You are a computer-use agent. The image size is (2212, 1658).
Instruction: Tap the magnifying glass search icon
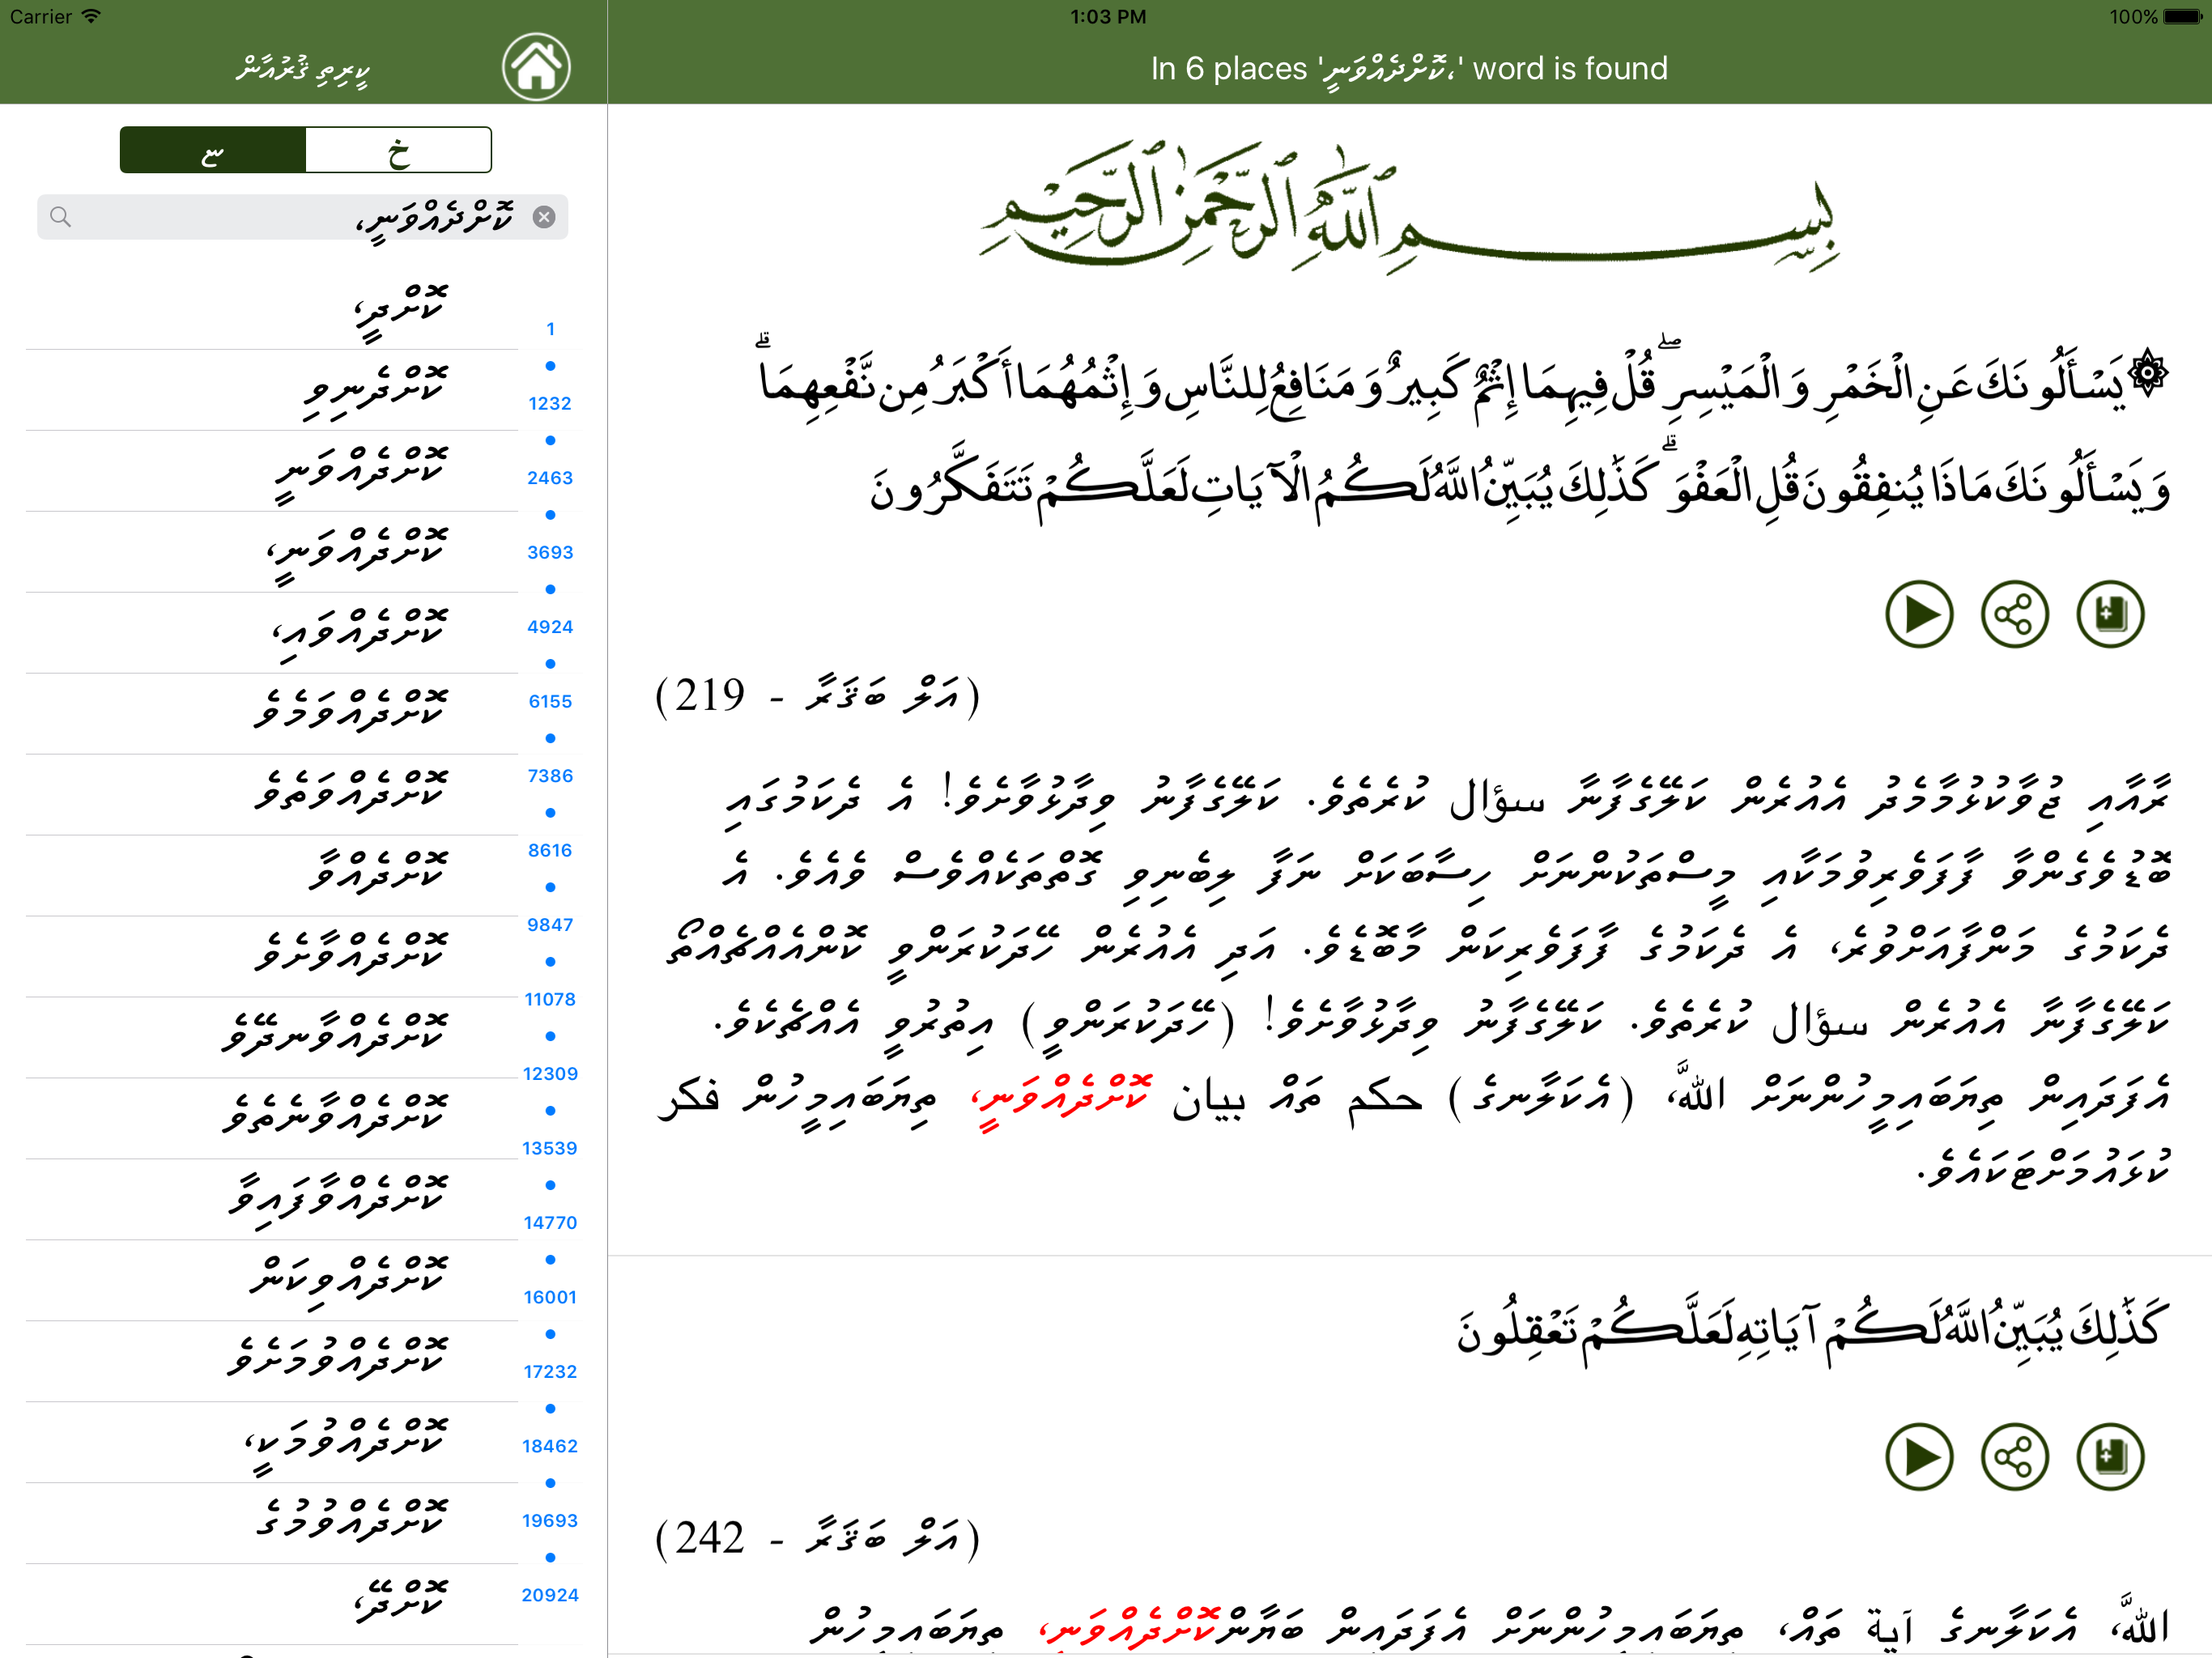coord(60,217)
